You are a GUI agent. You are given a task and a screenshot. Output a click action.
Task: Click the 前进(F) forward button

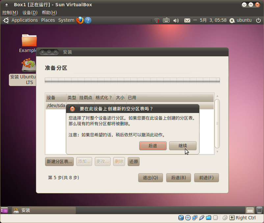[x=206, y=178]
